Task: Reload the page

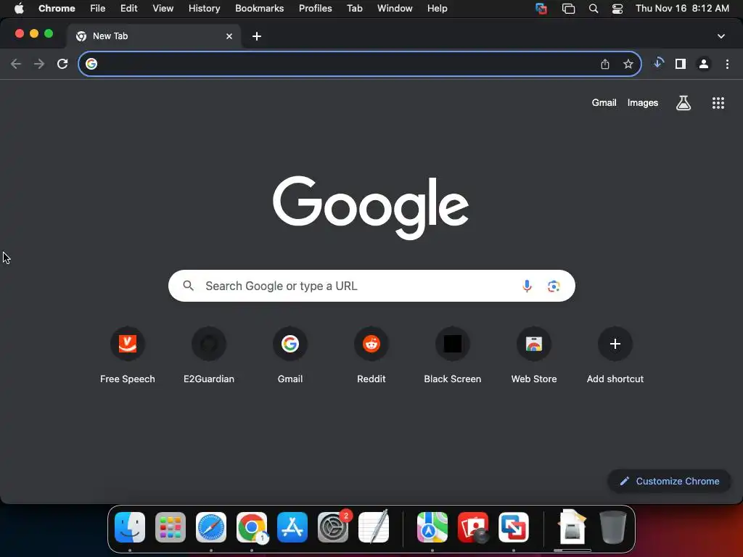Action: point(62,64)
